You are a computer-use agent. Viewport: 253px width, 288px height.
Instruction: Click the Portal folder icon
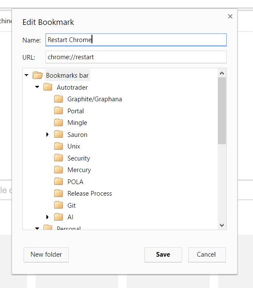click(x=59, y=111)
